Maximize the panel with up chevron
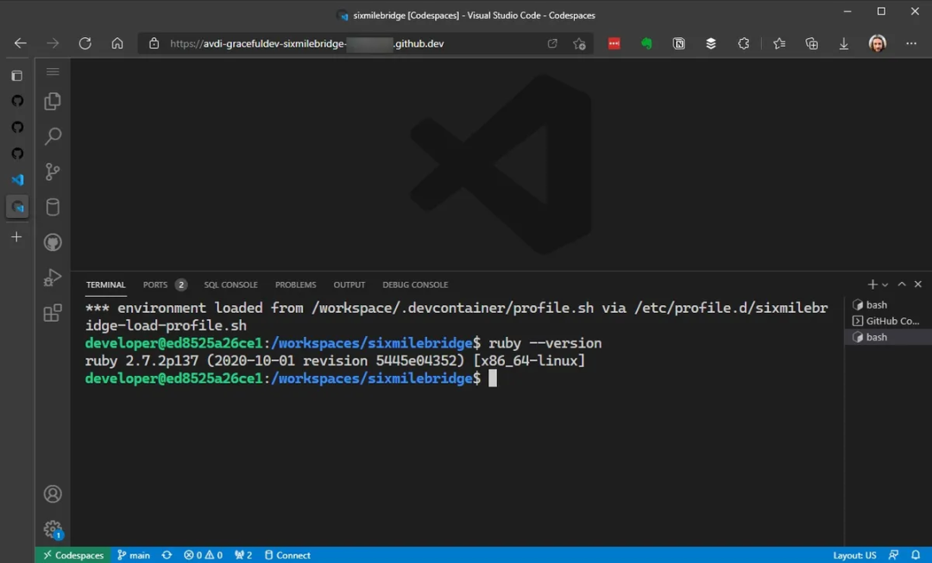 pos(902,285)
